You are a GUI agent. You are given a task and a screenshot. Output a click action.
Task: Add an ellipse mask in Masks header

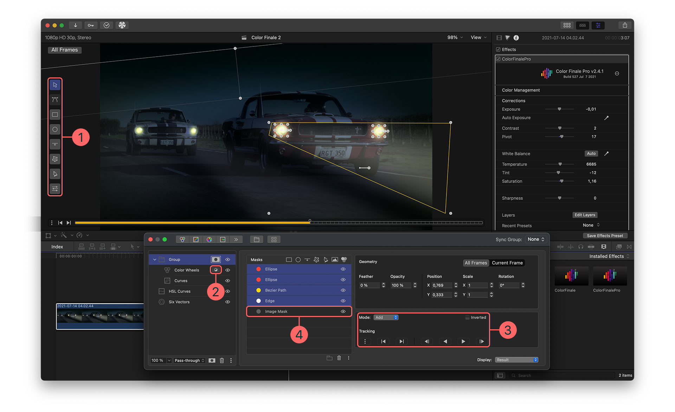tap(298, 260)
